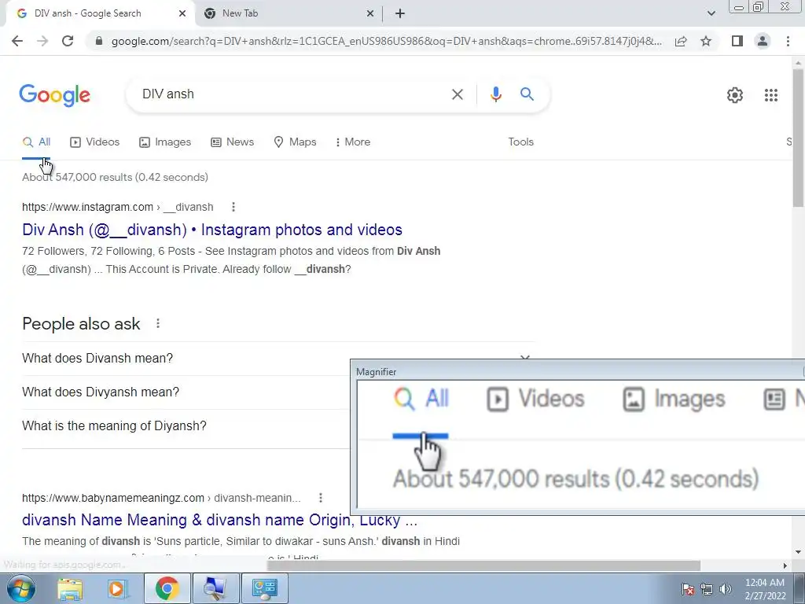Click the babynamemeaningz.com result URL text

[x=161, y=498]
